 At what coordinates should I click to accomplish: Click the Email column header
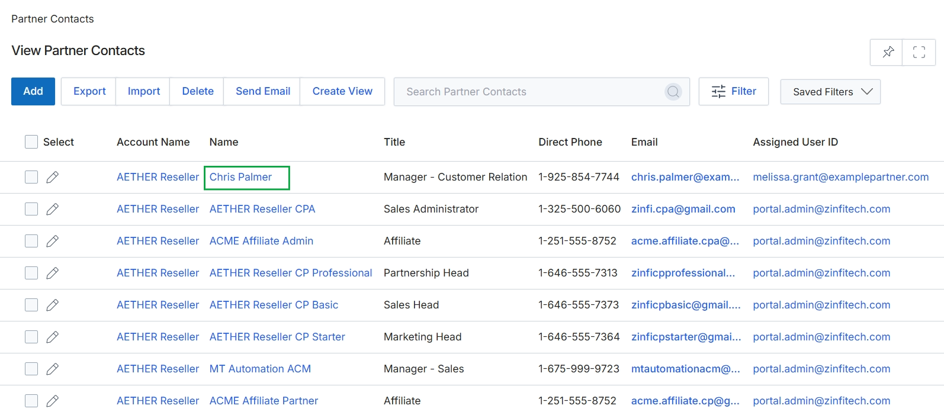click(x=644, y=142)
